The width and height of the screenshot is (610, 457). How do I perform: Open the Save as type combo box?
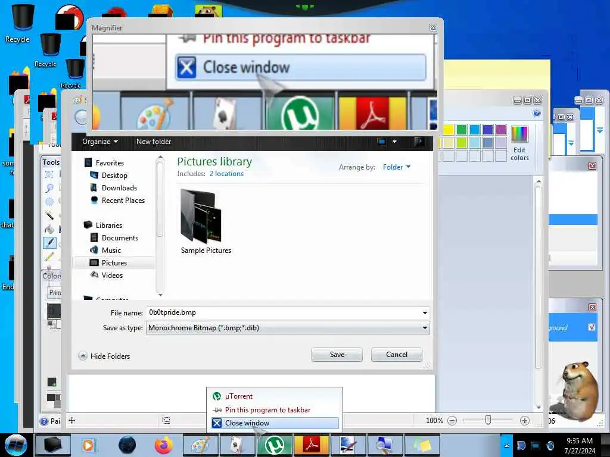(288, 328)
